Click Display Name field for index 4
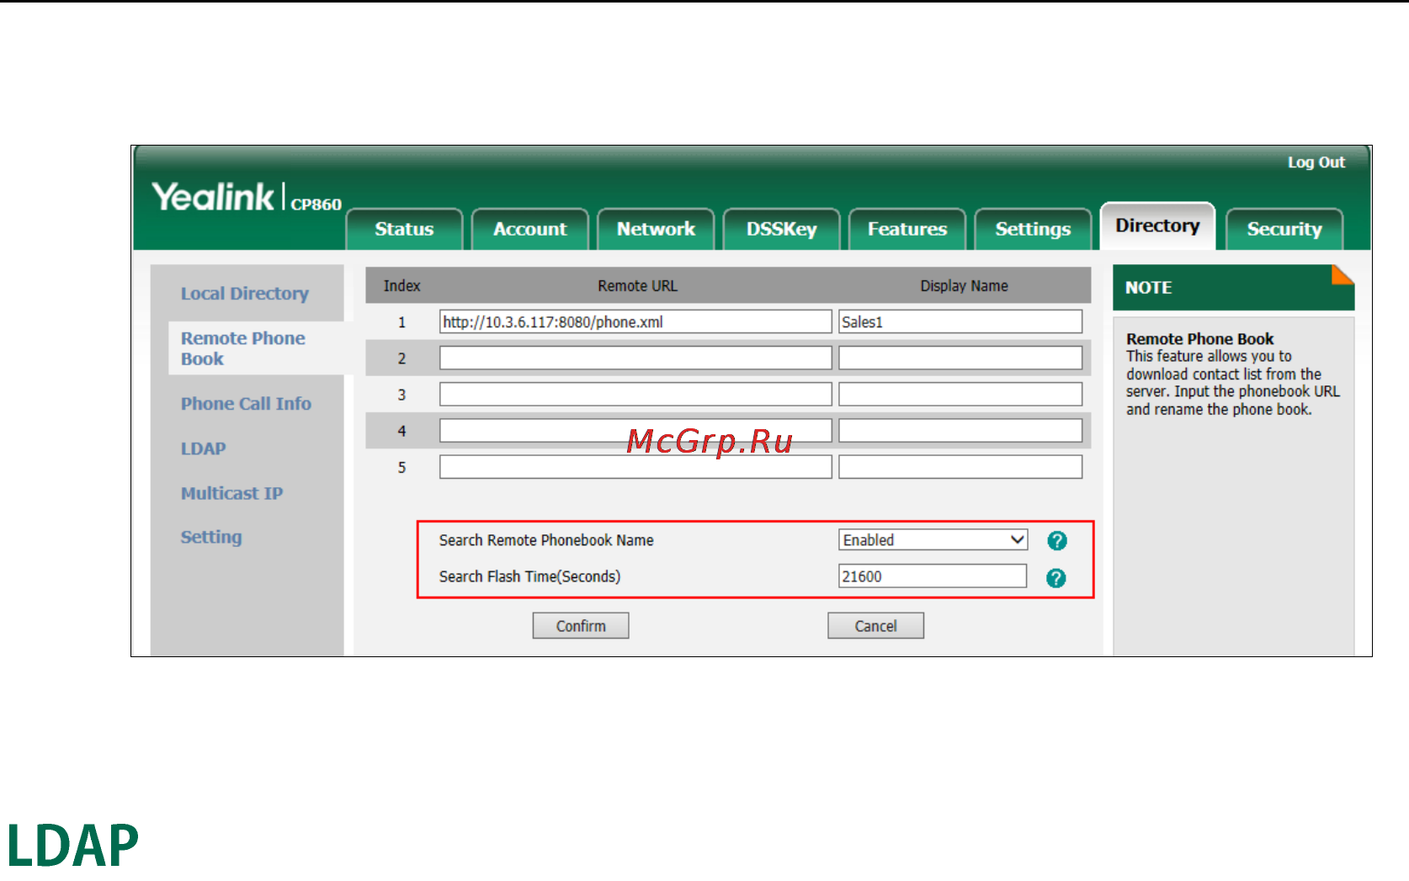Image resolution: width=1409 pixels, height=881 pixels. click(x=960, y=430)
